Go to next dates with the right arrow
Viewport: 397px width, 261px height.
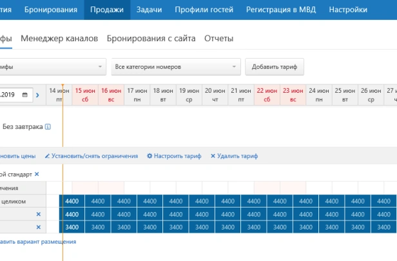pyautogui.click(x=37, y=95)
